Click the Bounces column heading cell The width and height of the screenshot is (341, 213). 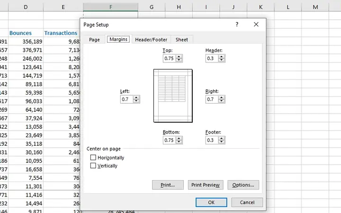click(26, 33)
